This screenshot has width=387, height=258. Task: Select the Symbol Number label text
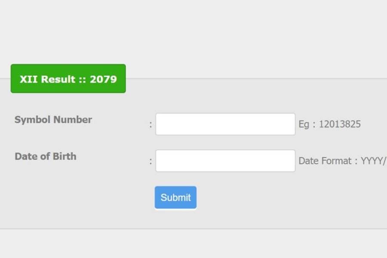coord(53,120)
